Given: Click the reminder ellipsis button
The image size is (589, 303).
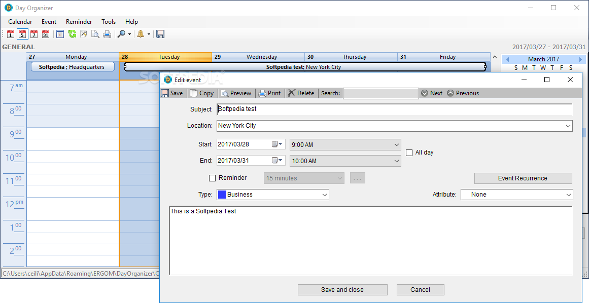Looking at the screenshot, I should 358,178.
